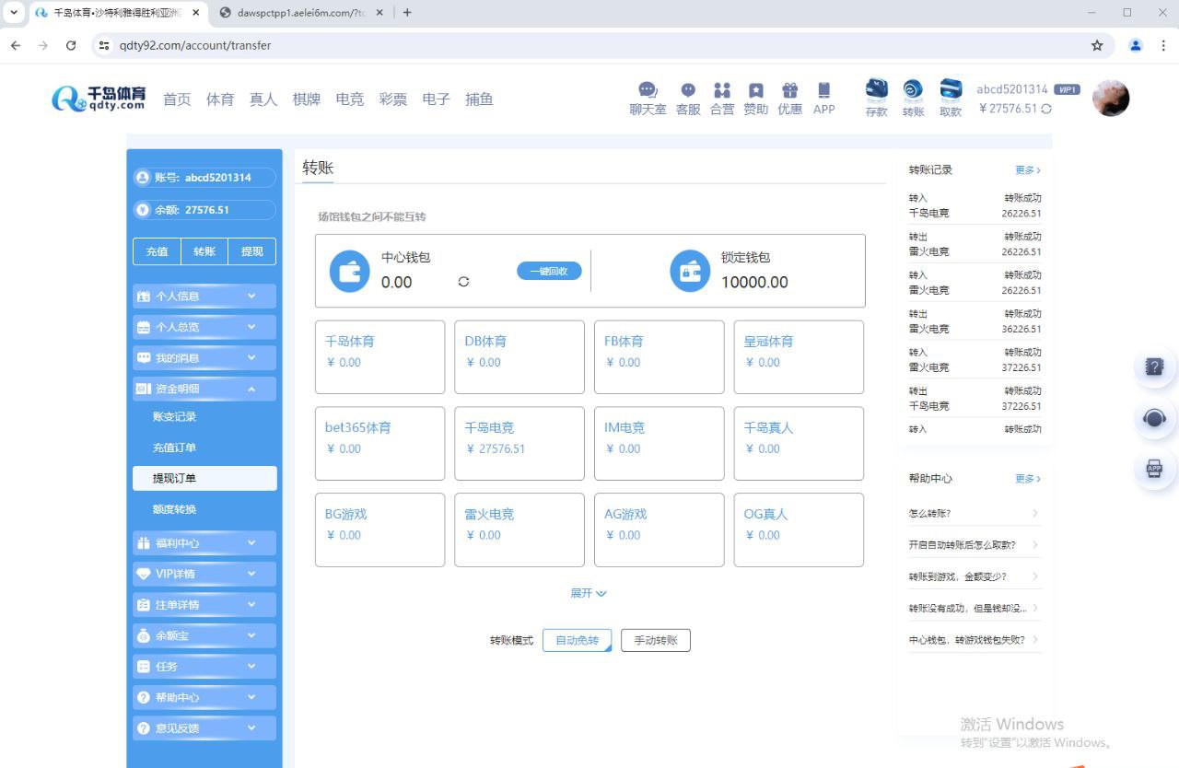
Task: Expand the 余额宝 sidebar section
Action: (204, 635)
